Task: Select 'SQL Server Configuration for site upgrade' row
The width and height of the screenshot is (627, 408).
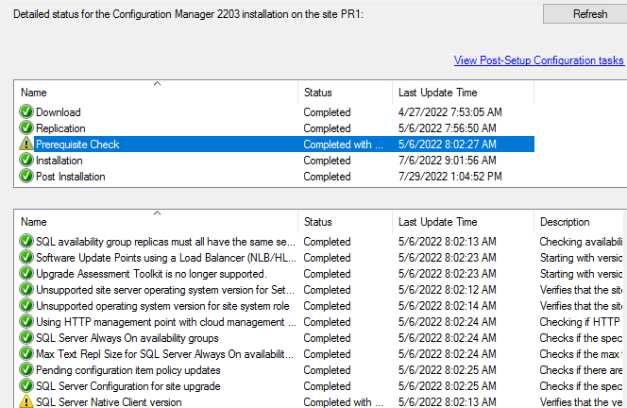Action: (323, 385)
